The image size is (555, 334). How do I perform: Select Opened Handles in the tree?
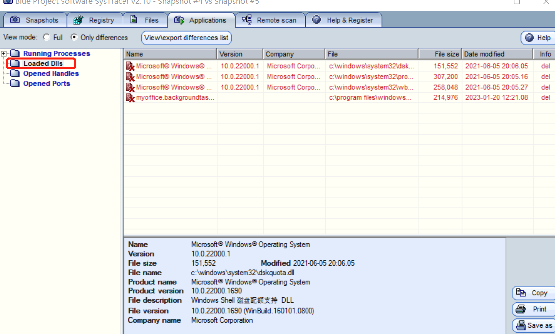point(51,73)
